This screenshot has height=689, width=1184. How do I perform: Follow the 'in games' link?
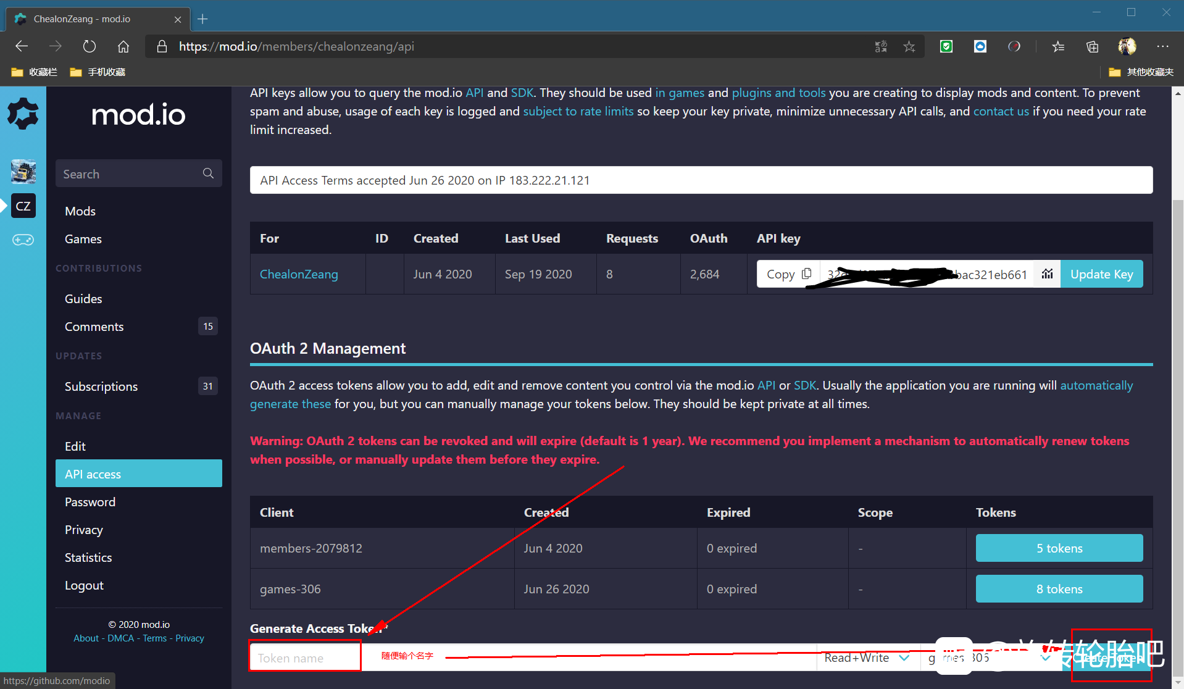[x=680, y=93]
